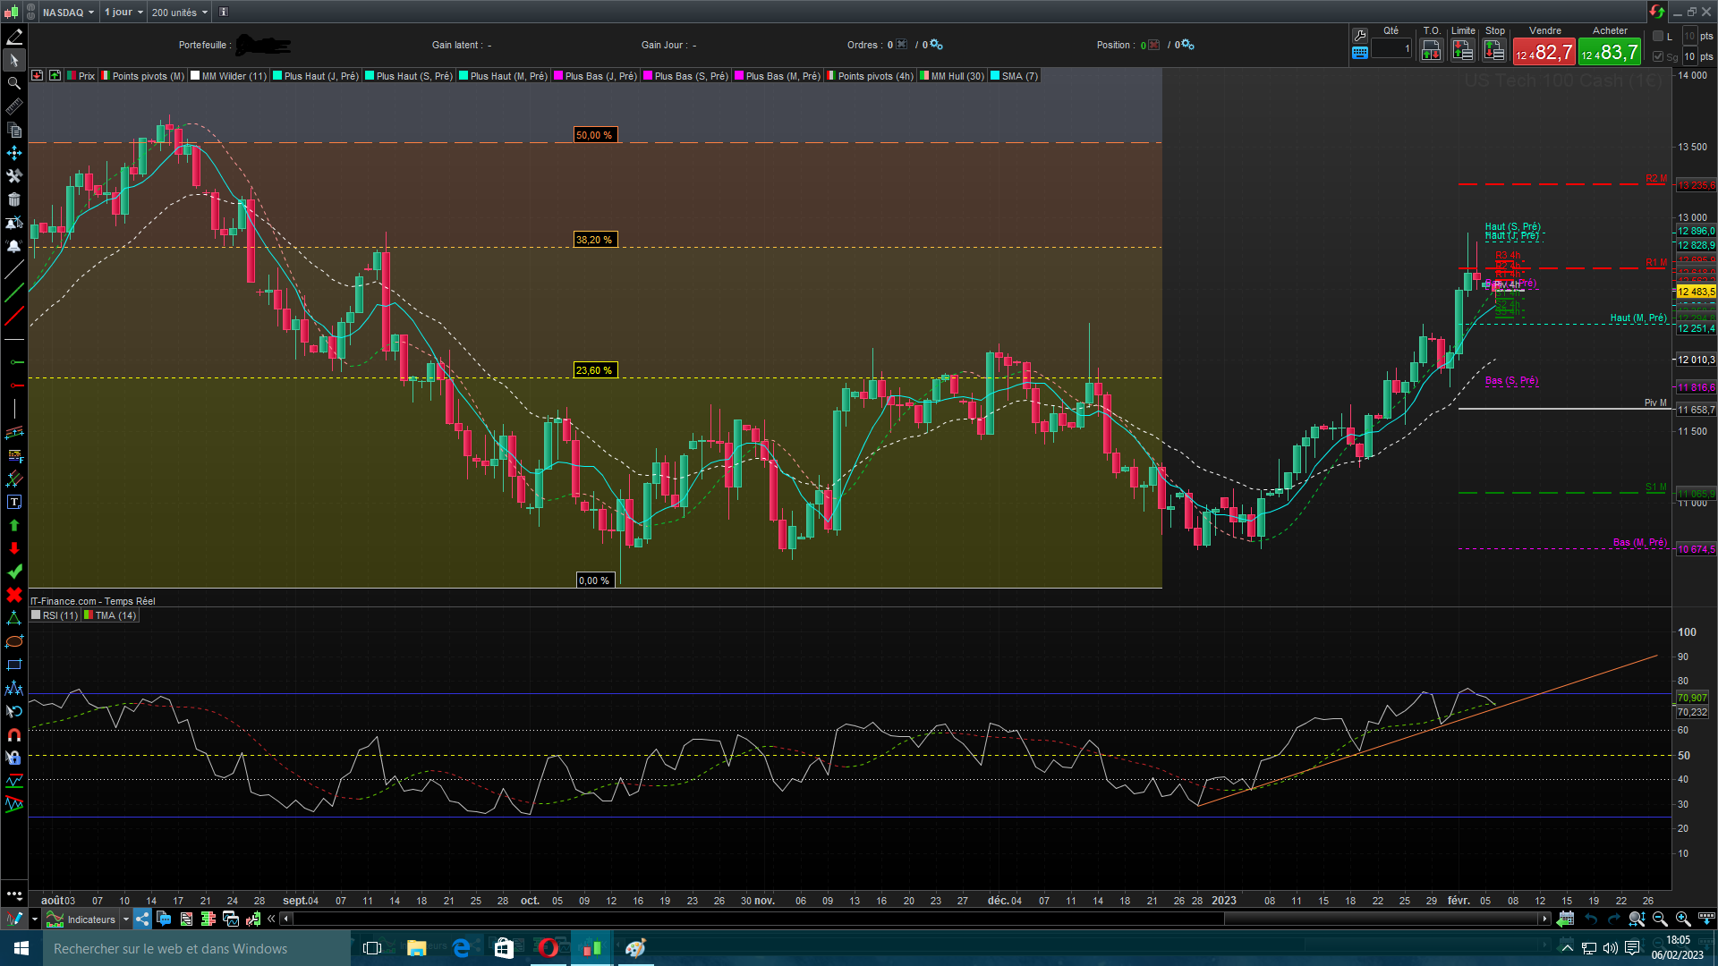This screenshot has height=966, width=1718.
Task: Toggle the L checkbox in order panel
Action: tap(1658, 36)
